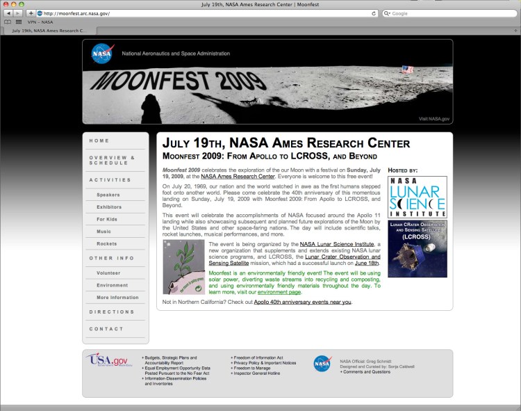Open Apollo 40th anniversary events near you
The image size is (521, 411).
pyautogui.click(x=303, y=302)
